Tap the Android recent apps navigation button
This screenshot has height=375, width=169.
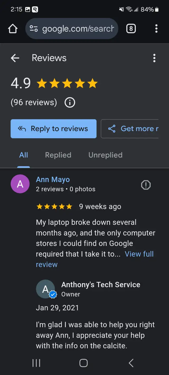36,363
